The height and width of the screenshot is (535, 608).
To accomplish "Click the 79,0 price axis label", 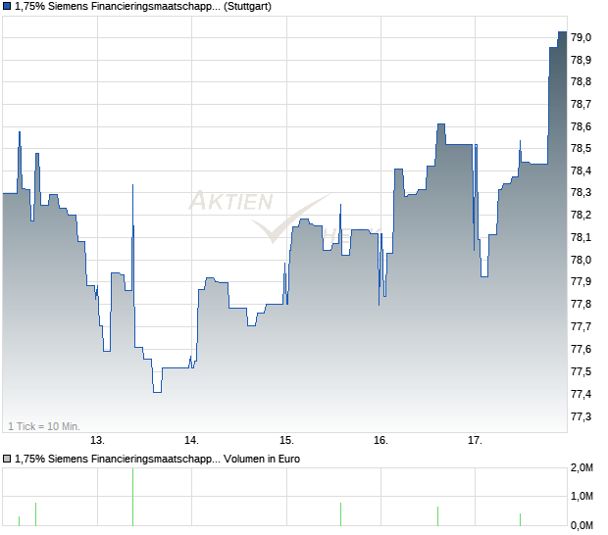I will point(581,37).
